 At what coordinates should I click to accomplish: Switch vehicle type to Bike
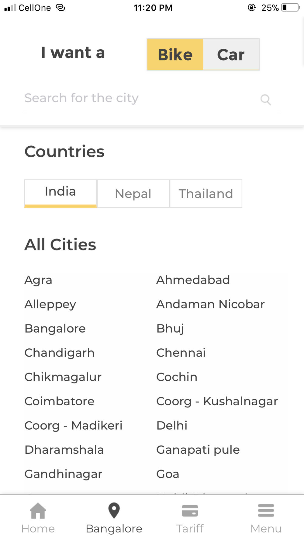[x=175, y=54]
